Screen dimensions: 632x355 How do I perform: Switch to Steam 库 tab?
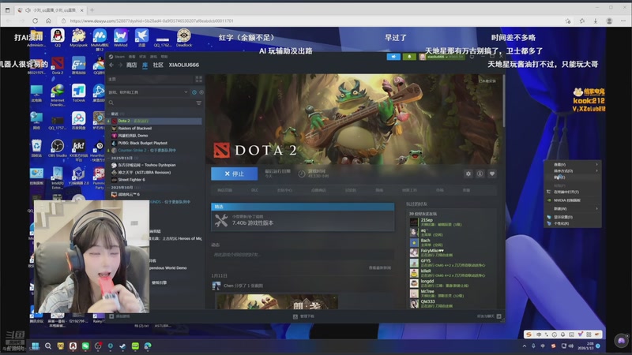pos(145,65)
